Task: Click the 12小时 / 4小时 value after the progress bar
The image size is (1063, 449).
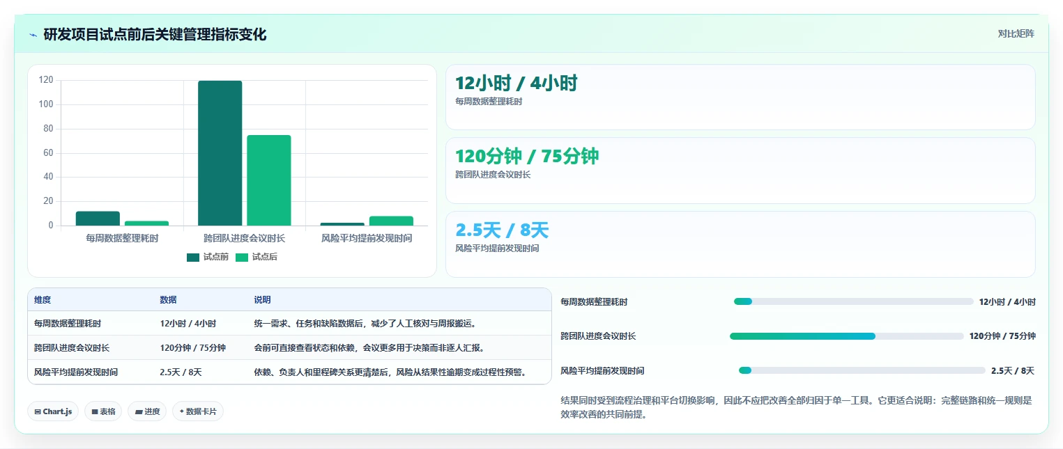Action: tap(1007, 302)
